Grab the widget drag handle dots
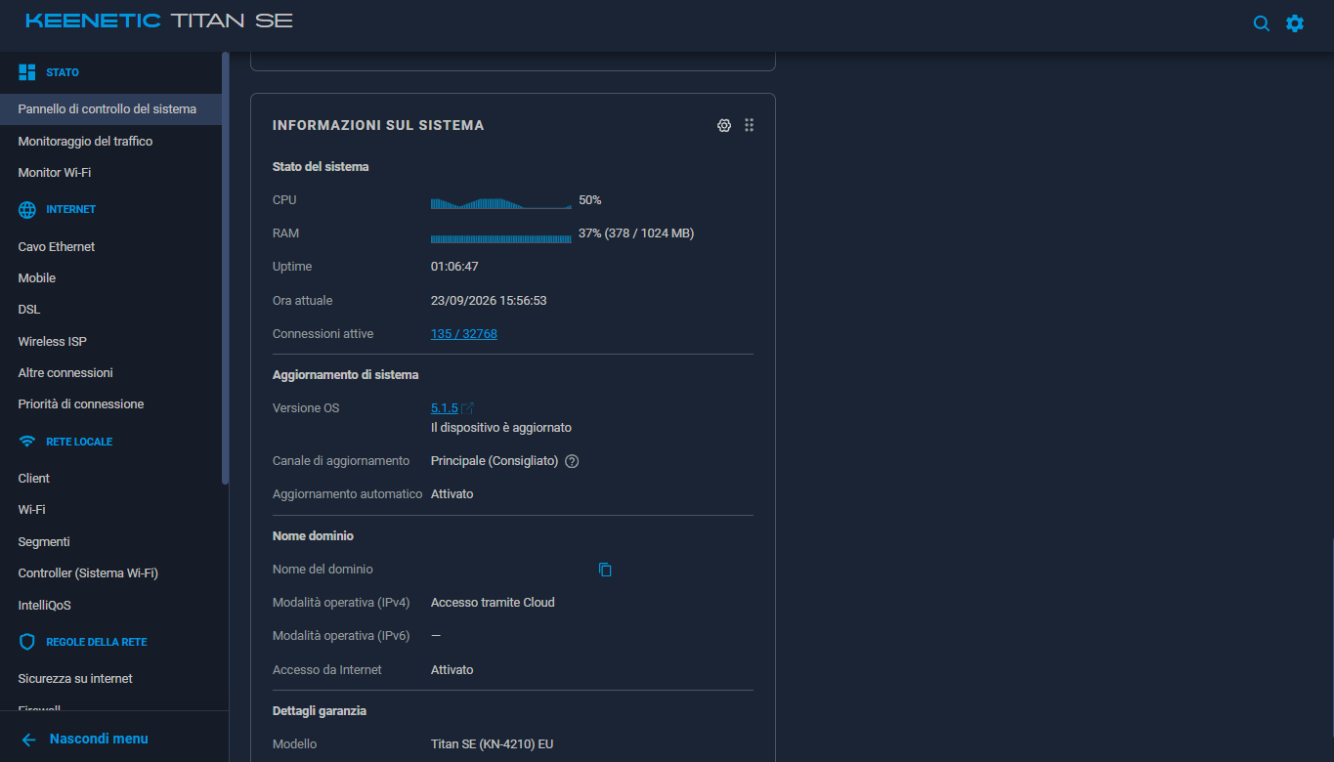This screenshot has height=762, width=1334. pyautogui.click(x=750, y=125)
